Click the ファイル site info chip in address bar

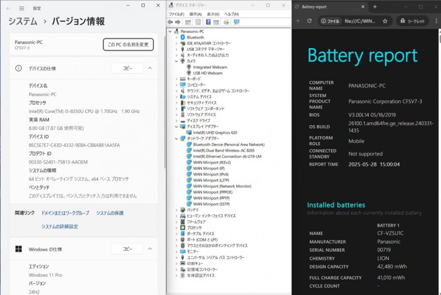(x=330, y=21)
